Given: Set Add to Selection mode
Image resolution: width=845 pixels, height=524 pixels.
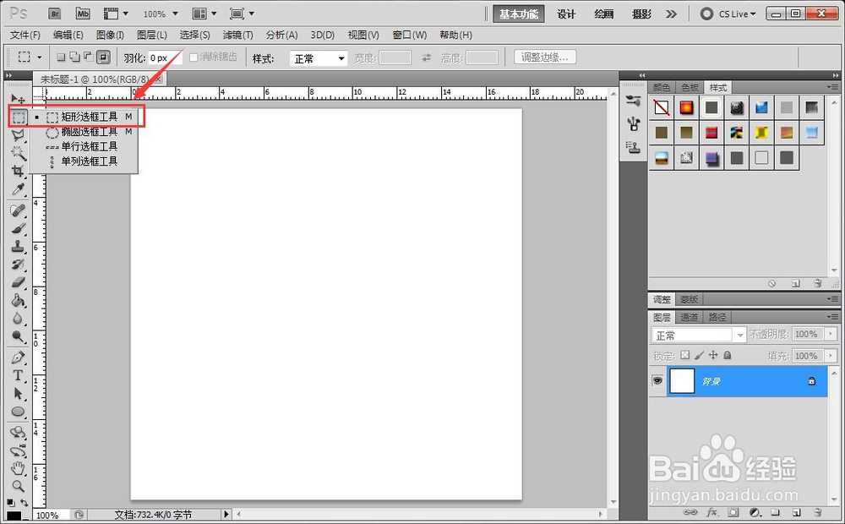Looking at the screenshot, I should 75,57.
